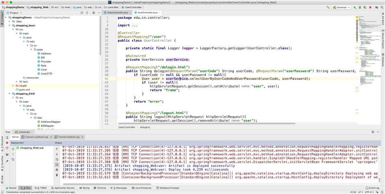Expand the .idea folder

10,21
